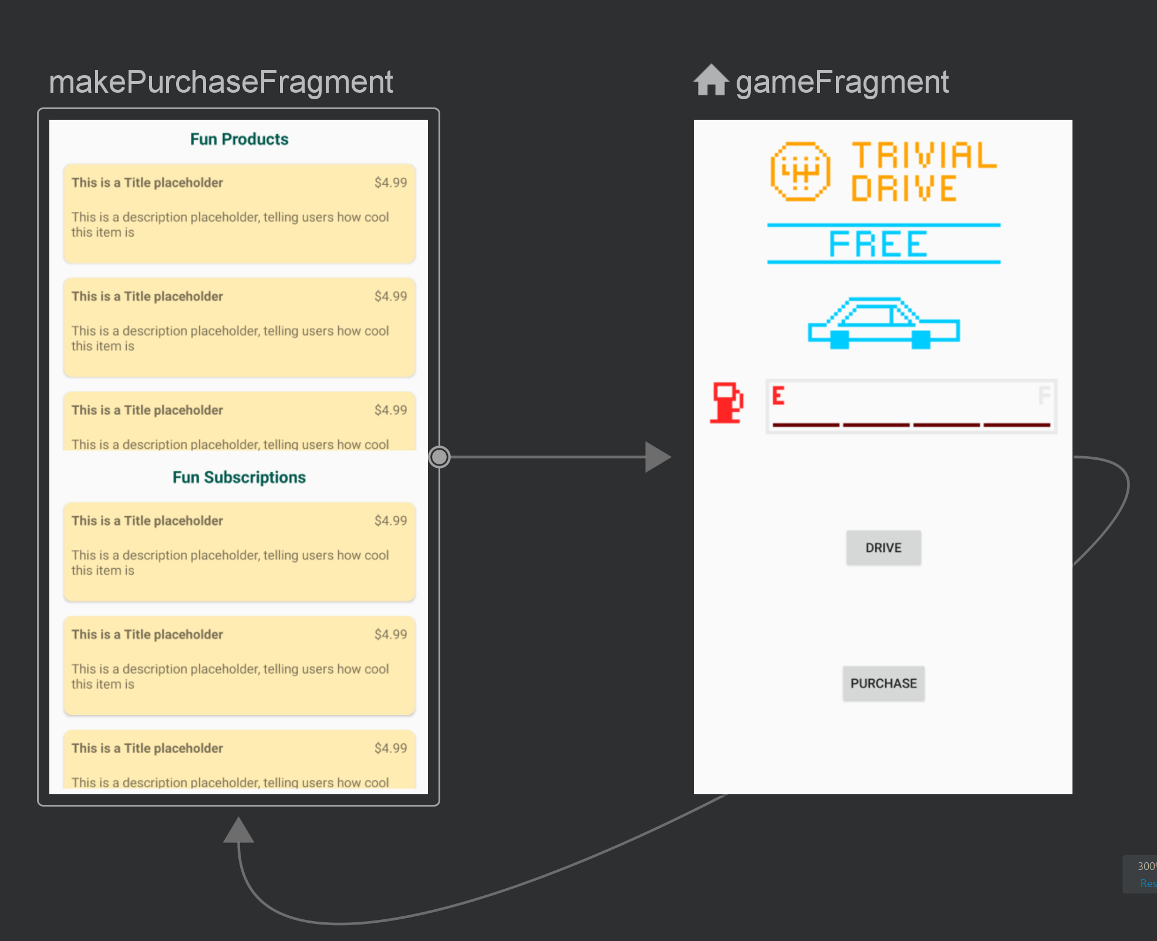Image resolution: width=1157 pixels, height=941 pixels.
Task: Select the makePurchaseFragment title label
Action: [221, 82]
